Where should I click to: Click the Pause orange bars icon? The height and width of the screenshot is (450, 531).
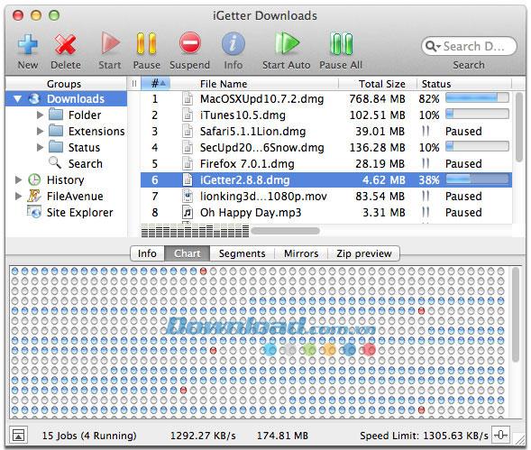146,43
